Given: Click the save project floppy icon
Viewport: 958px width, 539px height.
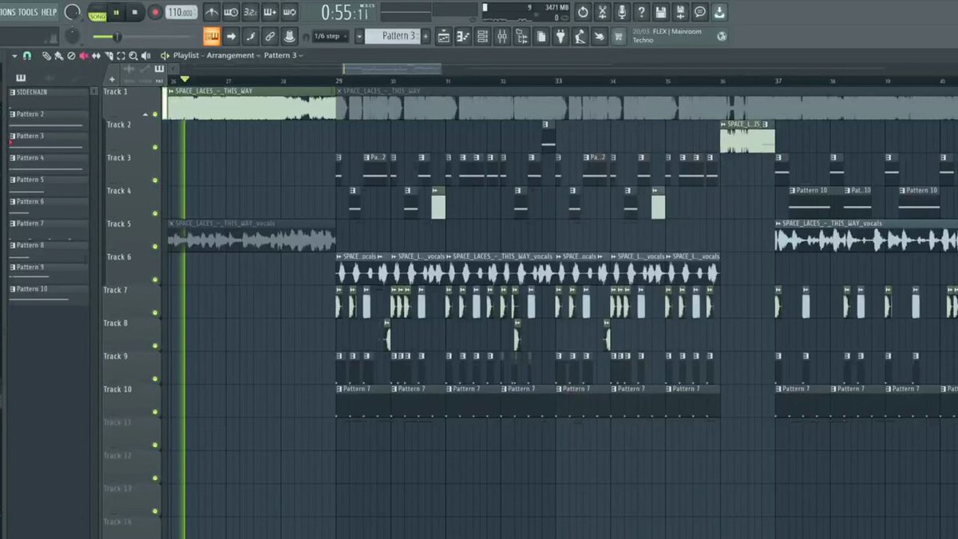Looking at the screenshot, I should [661, 12].
